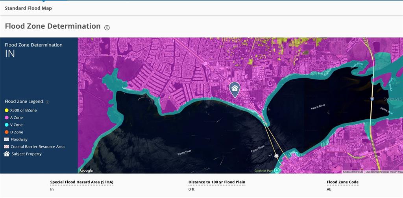Select the subject property house pin on map
Viewport: 403px width, 198px height.
(x=235, y=89)
